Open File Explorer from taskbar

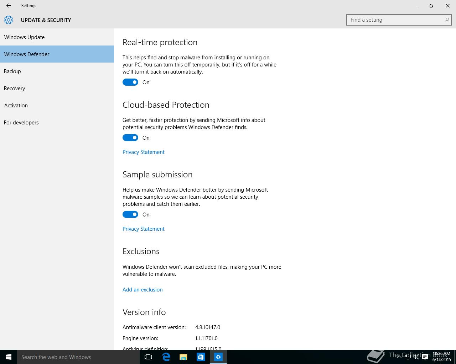tap(183, 357)
